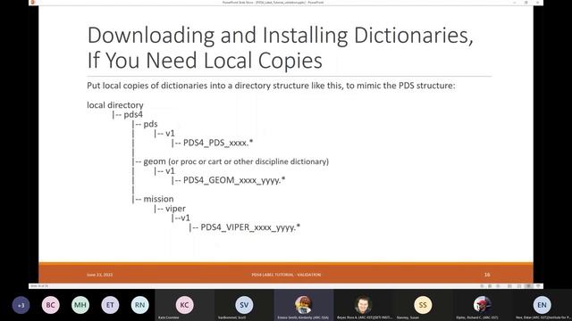The width and height of the screenshot is (572, 321).
Task: Close the PowerPoint Slide Show window
Action: pos(538,2)
